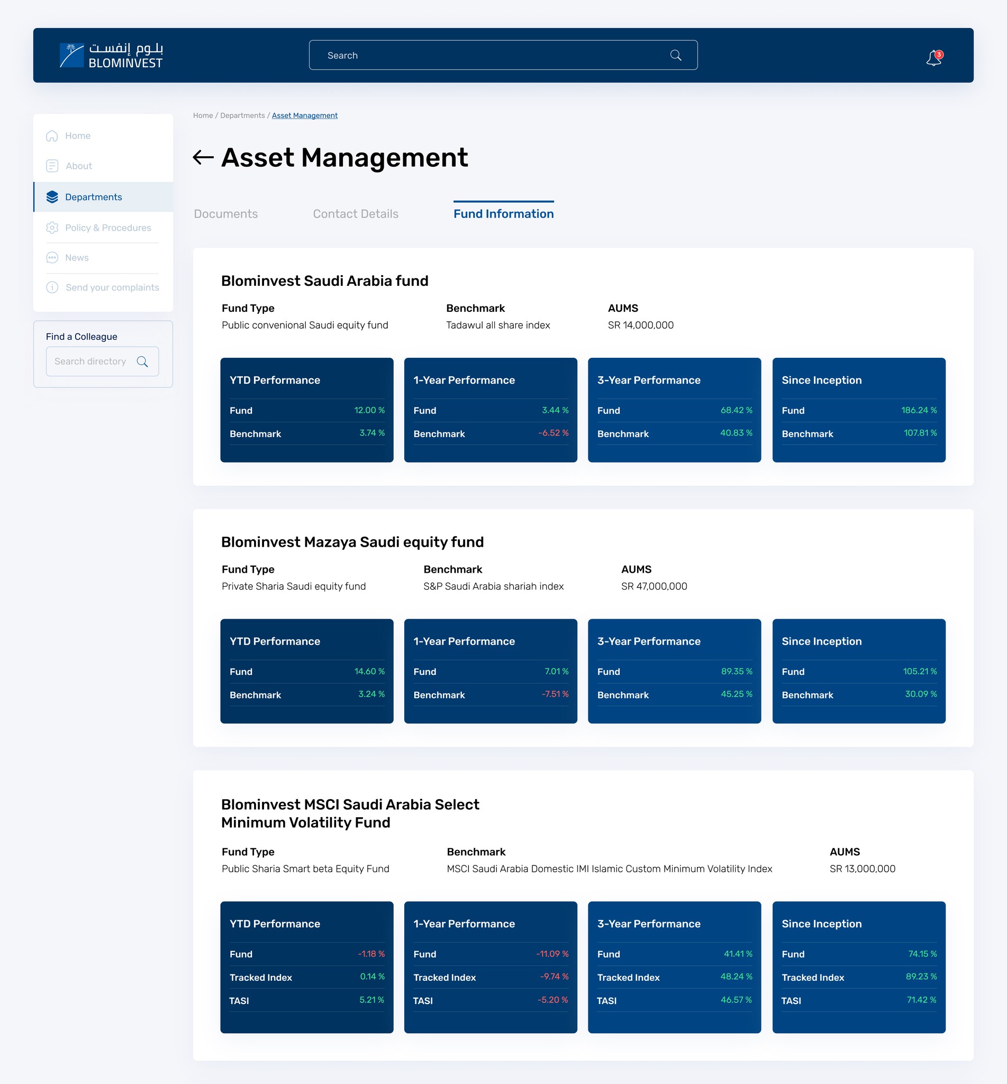The width and height of the screenshot is (1007, 1084).
Task: Click the 71.42 % TASI value
Action: point(921,999)
